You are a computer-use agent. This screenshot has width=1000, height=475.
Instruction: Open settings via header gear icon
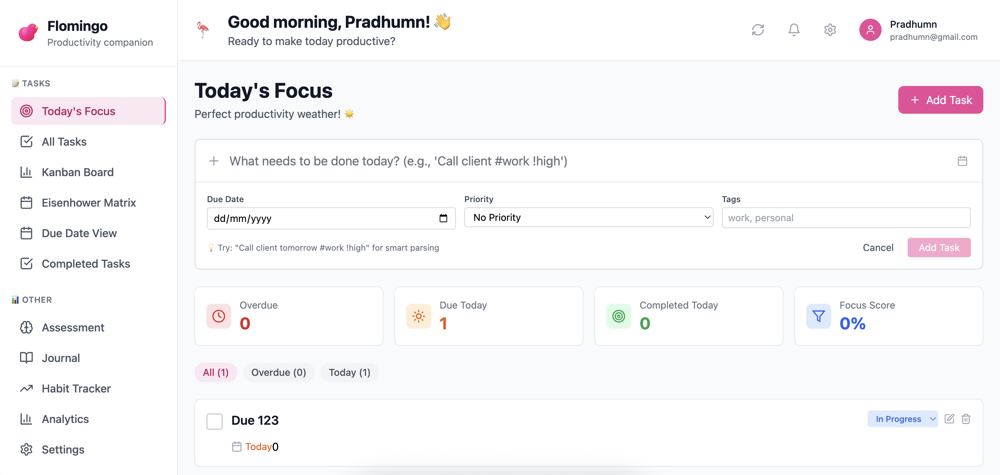tap(830, 30)
